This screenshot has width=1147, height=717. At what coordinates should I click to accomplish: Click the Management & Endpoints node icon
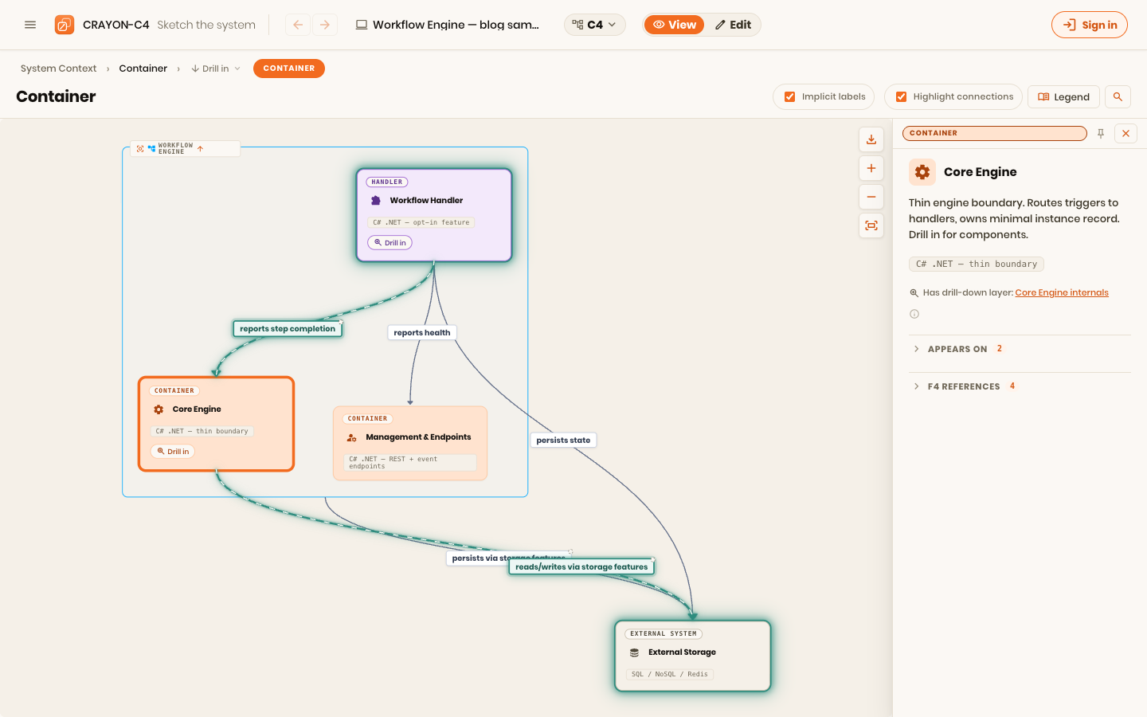click(x=352, y=437)
